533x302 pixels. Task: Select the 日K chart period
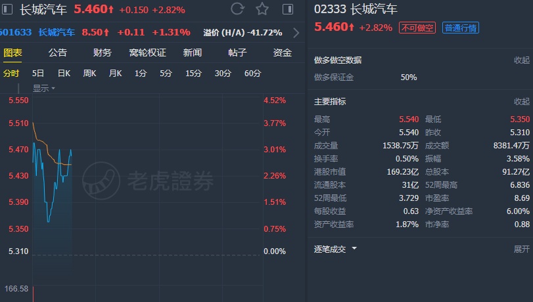tap(64, 74)
